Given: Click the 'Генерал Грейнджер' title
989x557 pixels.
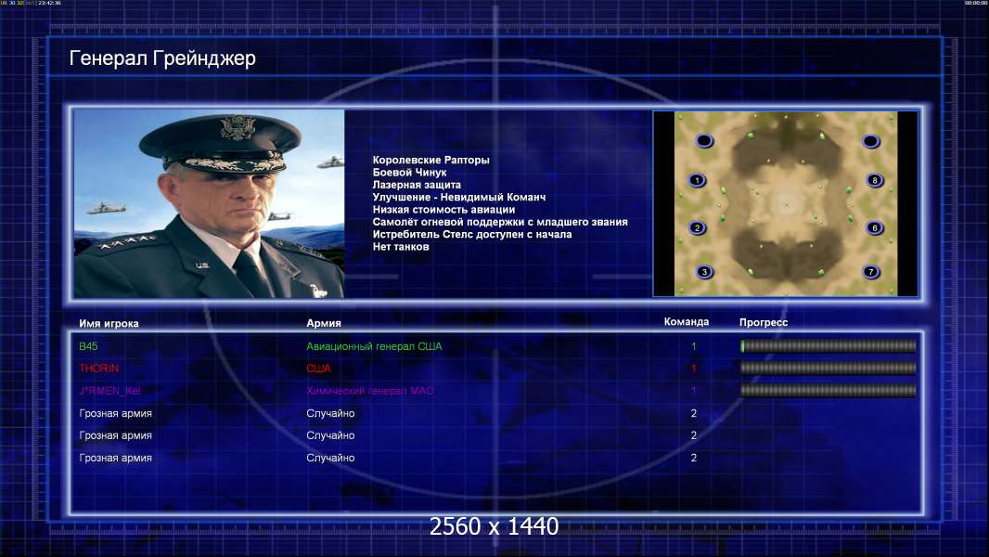Looking at the screenshot, I should [x=162, y=58].
